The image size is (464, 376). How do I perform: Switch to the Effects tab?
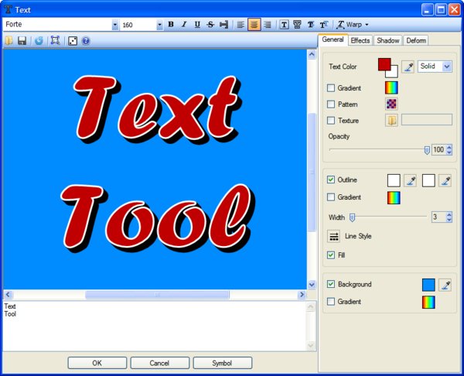360,40
